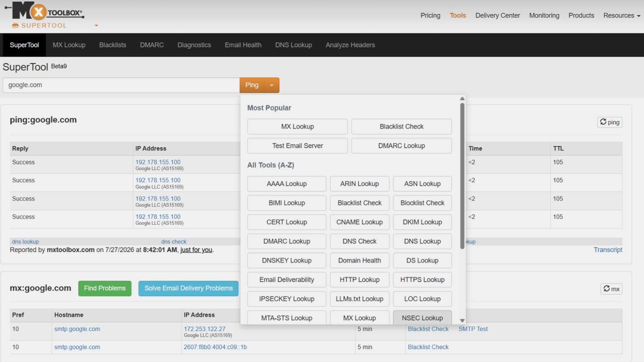Choose MX Lookup under Most Popular
This screenshot has height=362, width=644.
(x=297, y=127)
